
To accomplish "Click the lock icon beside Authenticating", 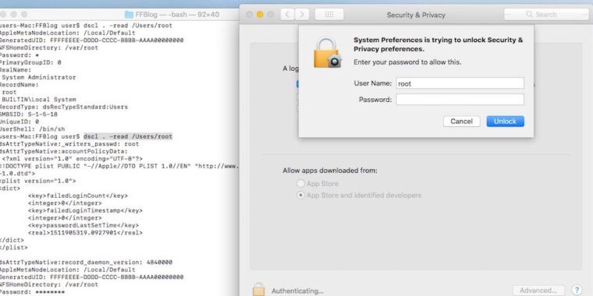I will [259, 290].
